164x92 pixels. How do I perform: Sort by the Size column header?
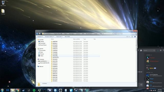pyautogui.click(x=95, y=39)
